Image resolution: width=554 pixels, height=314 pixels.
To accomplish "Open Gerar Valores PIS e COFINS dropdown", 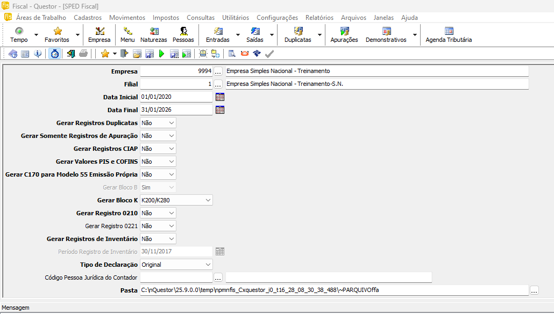I will pyautogui.click(x=171, y=162).
